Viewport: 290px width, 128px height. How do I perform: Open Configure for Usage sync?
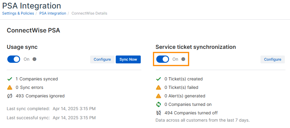[102, 59]
